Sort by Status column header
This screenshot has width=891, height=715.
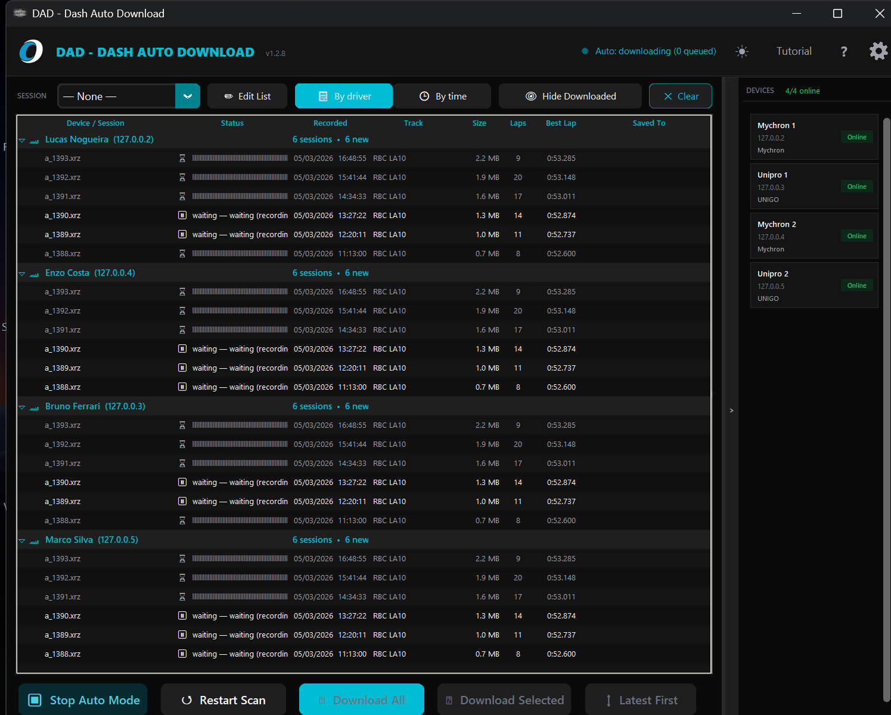(x=232, y=123)
